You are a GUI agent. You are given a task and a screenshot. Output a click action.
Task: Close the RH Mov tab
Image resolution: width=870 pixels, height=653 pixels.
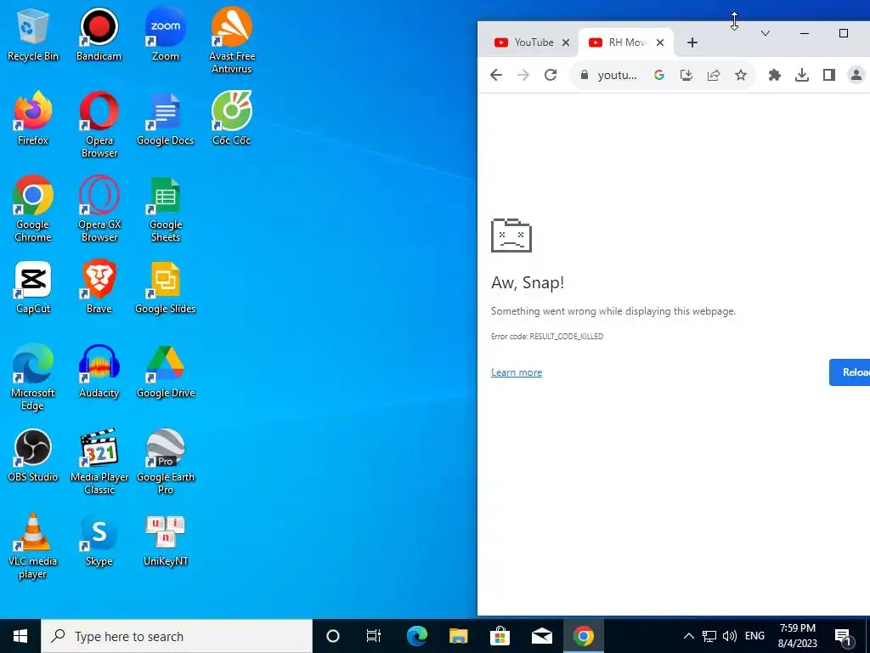(x=659, y=43)
